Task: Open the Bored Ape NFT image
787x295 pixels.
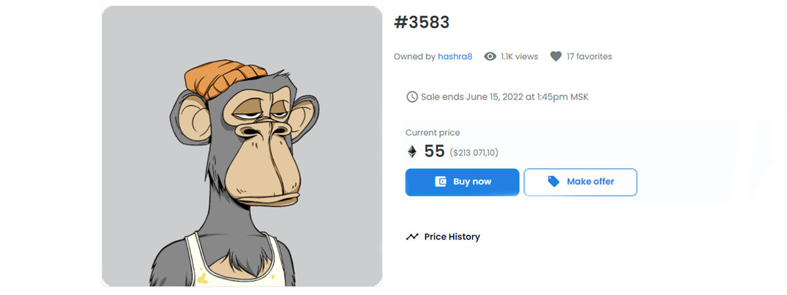Action: 242,146
